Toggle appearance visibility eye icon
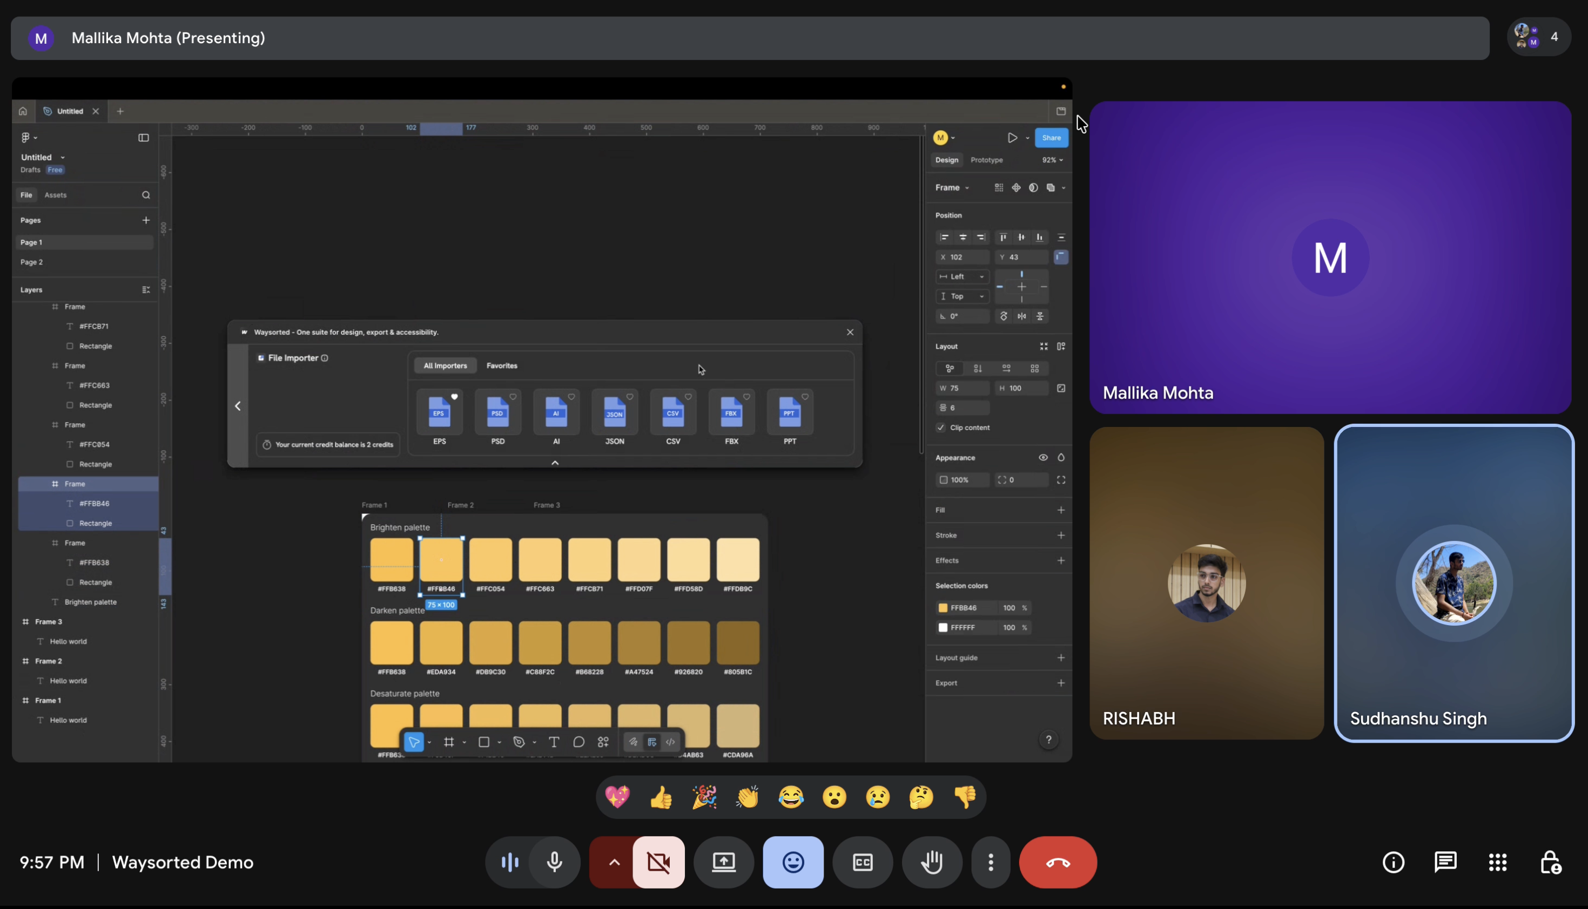 click(x=1042, y=458)
